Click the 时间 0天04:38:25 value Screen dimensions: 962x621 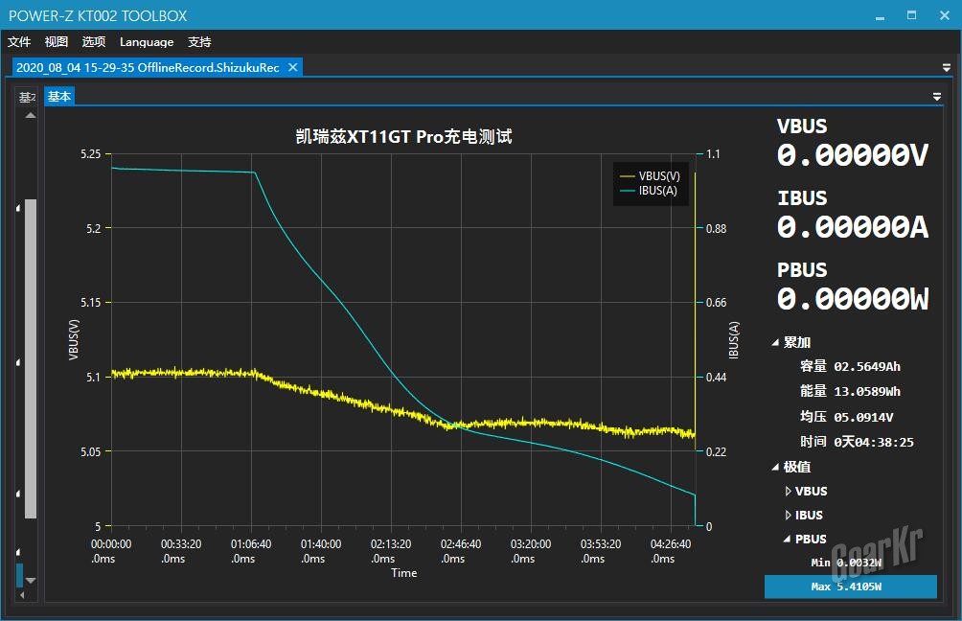874,442
